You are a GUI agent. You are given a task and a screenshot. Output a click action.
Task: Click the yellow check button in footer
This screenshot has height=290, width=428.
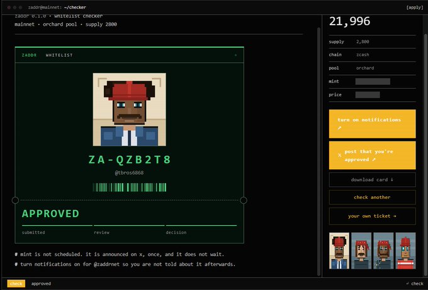coord(16,284)
